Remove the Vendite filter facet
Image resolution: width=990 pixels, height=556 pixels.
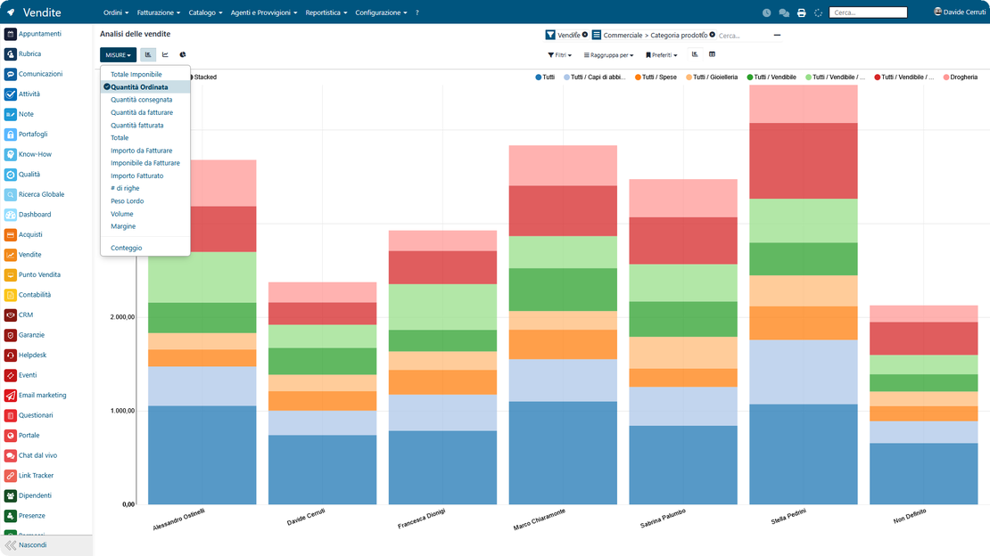585,35
